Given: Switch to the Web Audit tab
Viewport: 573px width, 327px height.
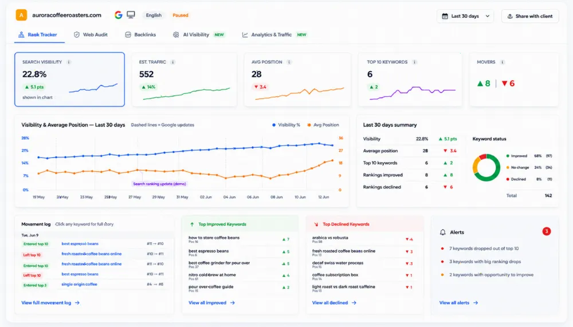Looking at the screenshot, I should [x=91, y=35].
